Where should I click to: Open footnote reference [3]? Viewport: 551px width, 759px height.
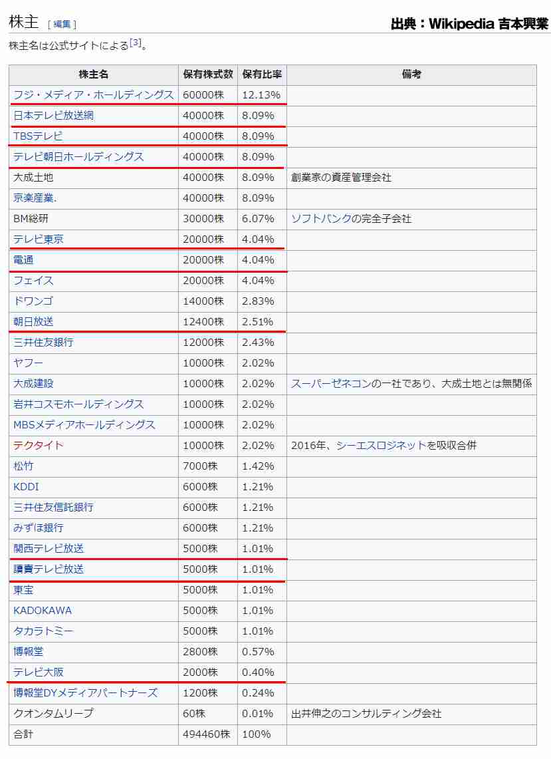point(136,43)
